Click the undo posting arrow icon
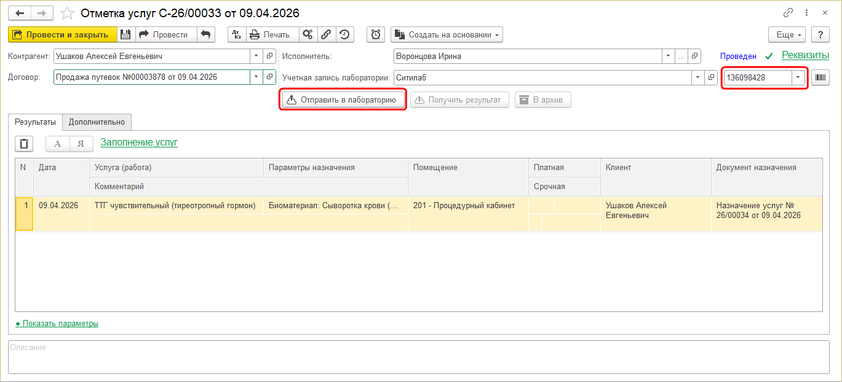The height and width of the screenshot is (382, 842). click(x=206, y=34)
